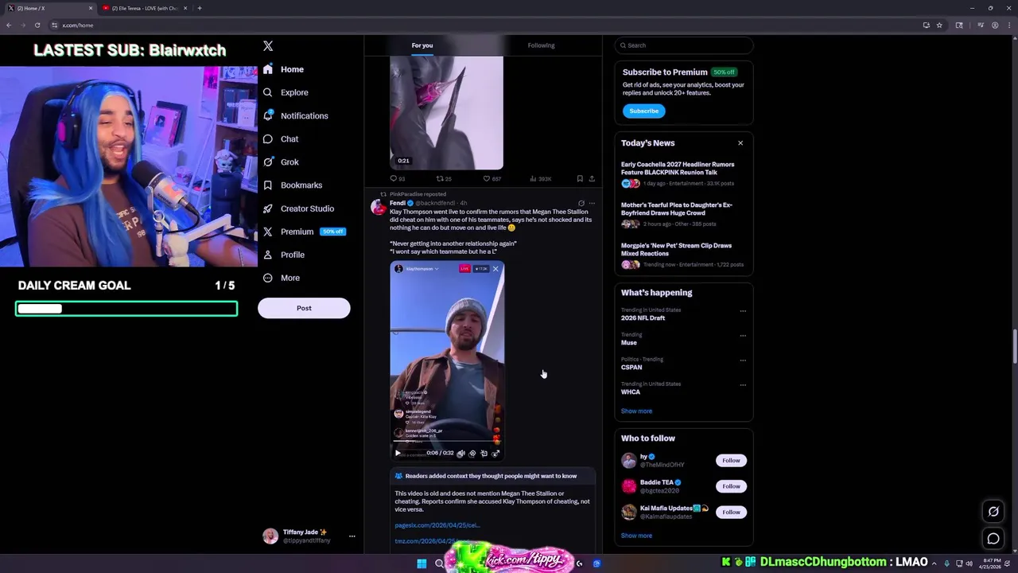This screenshot has width=1018, height=573.
Task: Open a new browser tab
Action: [200, 8]
